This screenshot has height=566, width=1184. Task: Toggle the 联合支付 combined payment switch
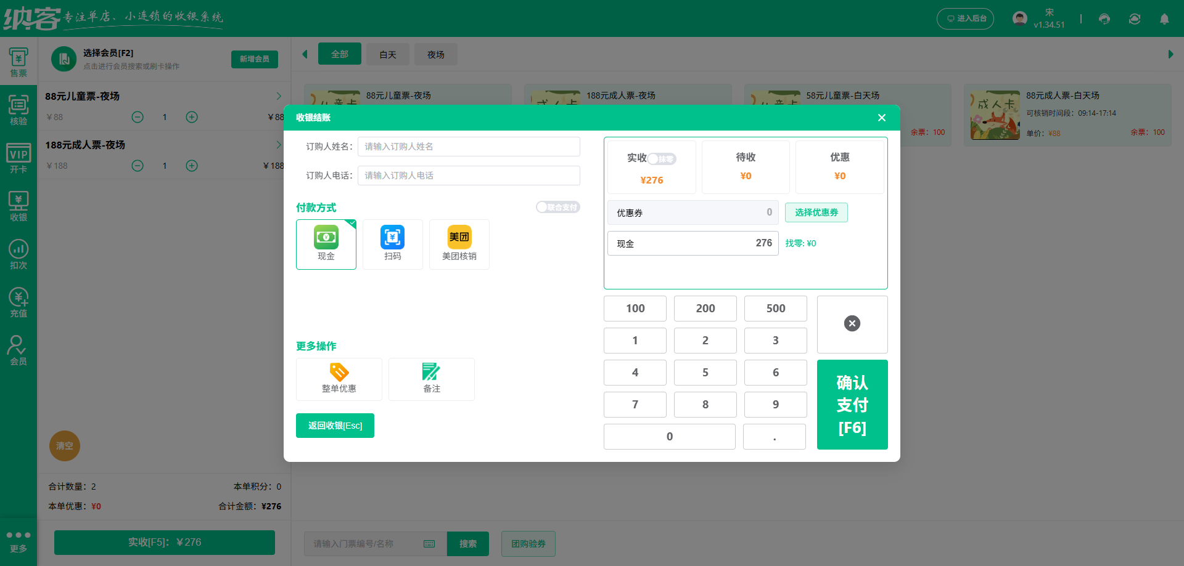(x=558, y=207)
